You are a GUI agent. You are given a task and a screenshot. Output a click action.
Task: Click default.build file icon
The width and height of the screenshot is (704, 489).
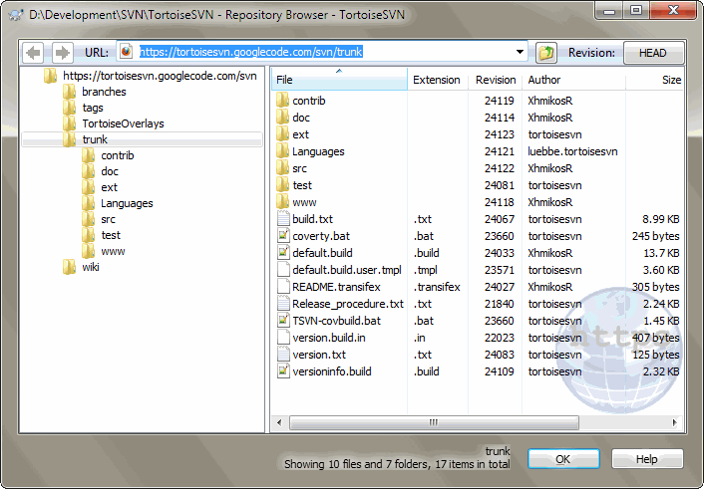(283, 253)
